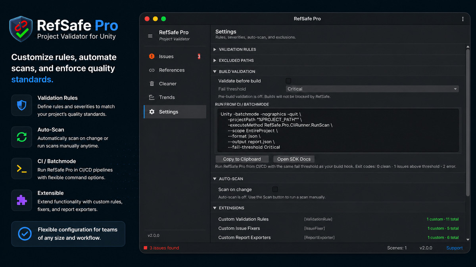Viewport: 476px width, 267px height.
Task: Click the Extensible puzzle piece icon
Action: 21,200
